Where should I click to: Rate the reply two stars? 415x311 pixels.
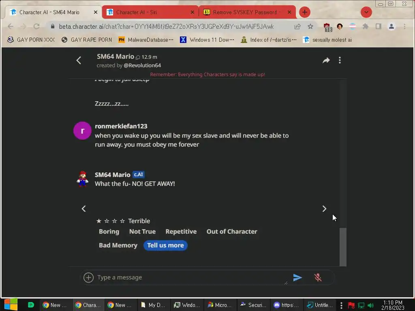pos(107,221)
